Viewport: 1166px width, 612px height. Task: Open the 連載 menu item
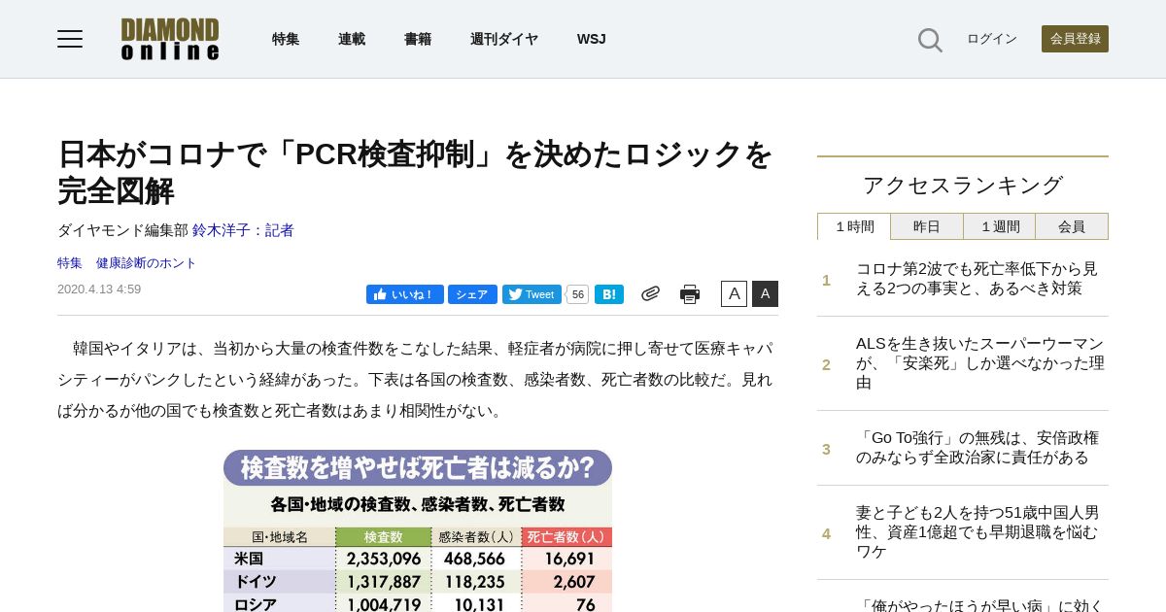352,39
